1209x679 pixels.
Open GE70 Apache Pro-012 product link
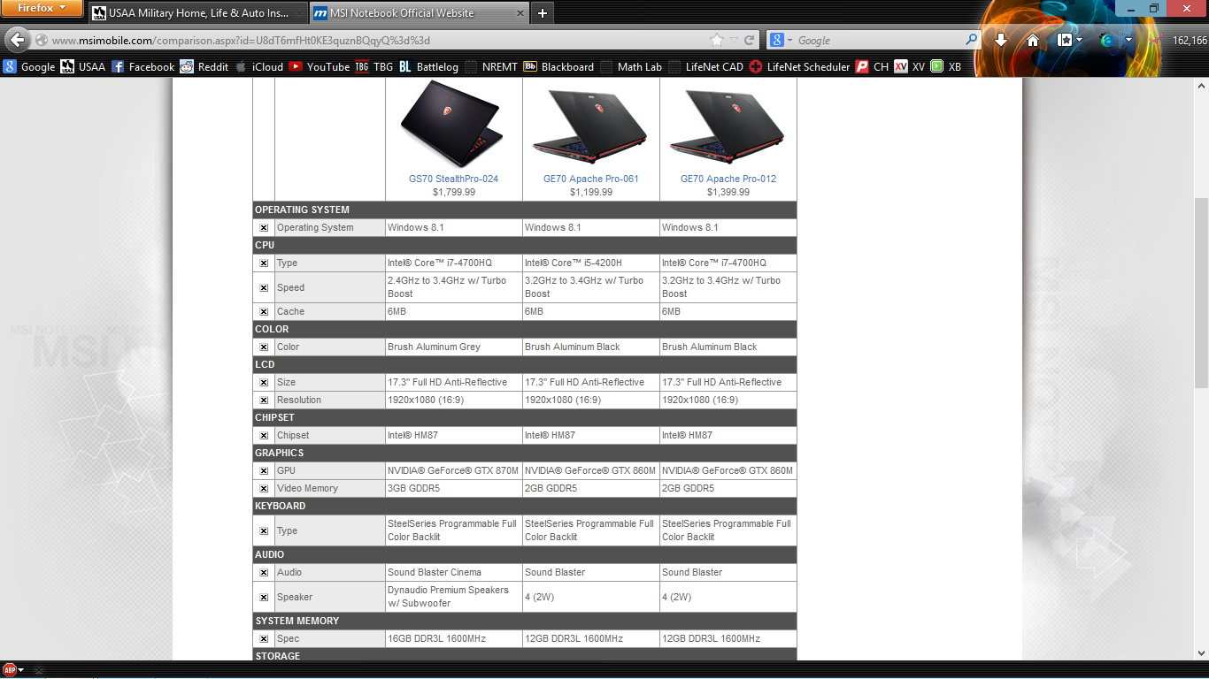point(728,179)
